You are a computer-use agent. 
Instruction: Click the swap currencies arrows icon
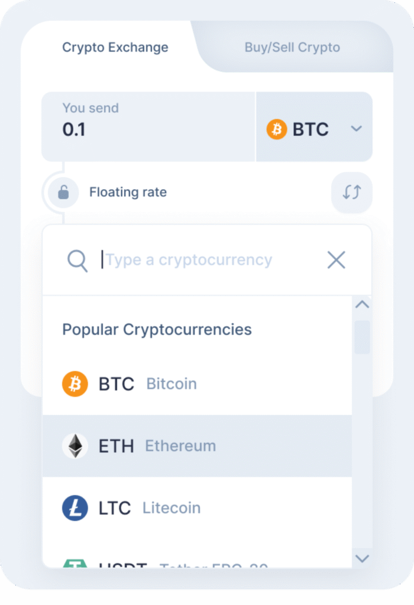pyautogui.click(x=351, y=192)
